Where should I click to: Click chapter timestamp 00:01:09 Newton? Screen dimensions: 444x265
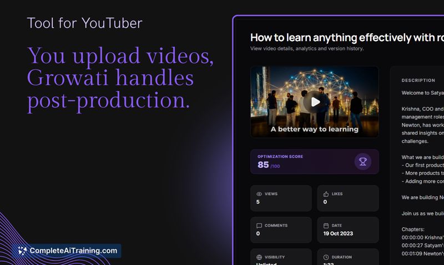[x=423, y=254]
